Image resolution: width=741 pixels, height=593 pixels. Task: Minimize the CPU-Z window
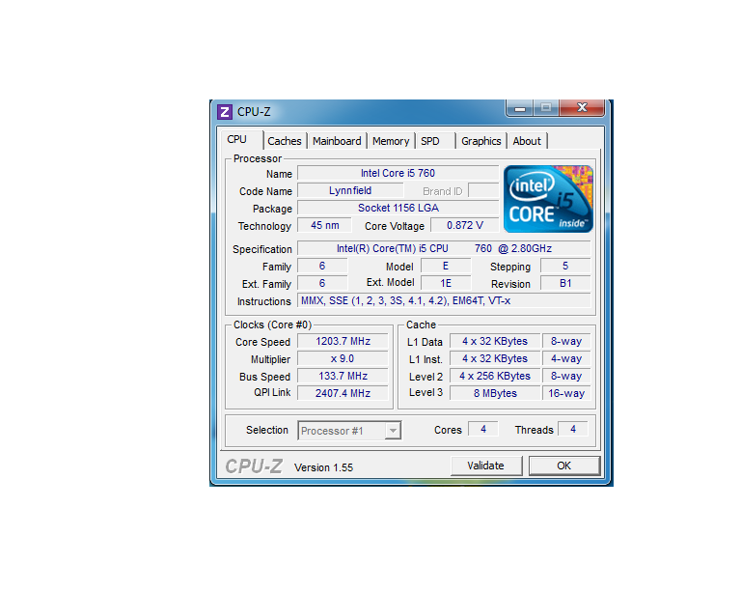click(x=520, y=108)
